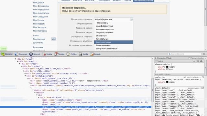Open the Scripts panel icon
Viewport: 207px width, 116px height.
(x=44, y=54)
